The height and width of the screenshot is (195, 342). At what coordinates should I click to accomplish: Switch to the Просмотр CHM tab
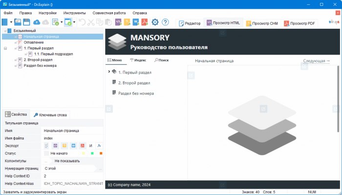point(262,23)
